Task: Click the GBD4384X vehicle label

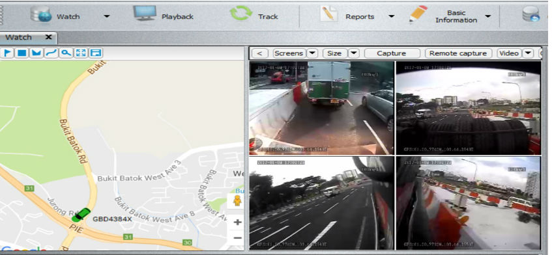Action: pos(112,219)
